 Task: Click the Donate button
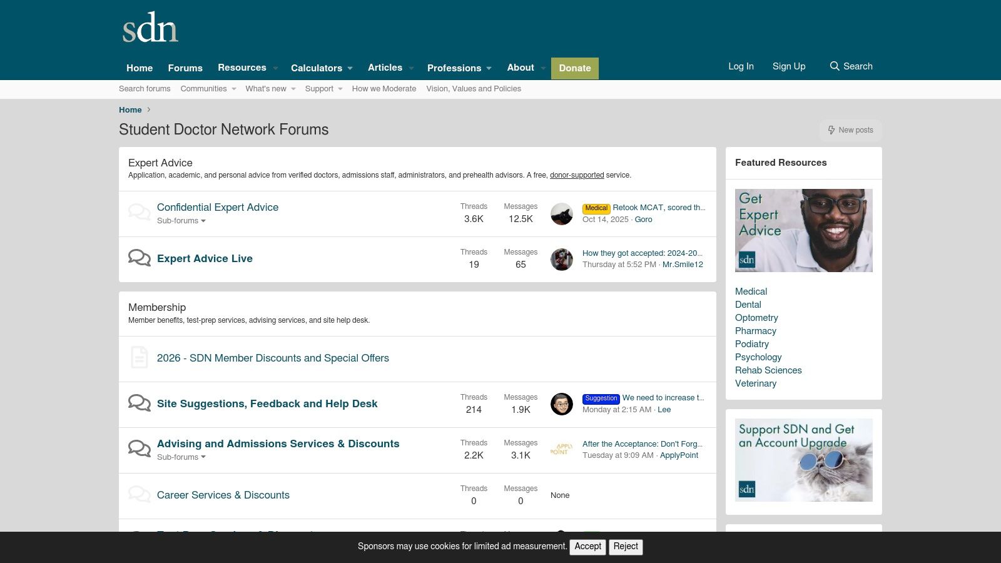click(x=574, y=68)
